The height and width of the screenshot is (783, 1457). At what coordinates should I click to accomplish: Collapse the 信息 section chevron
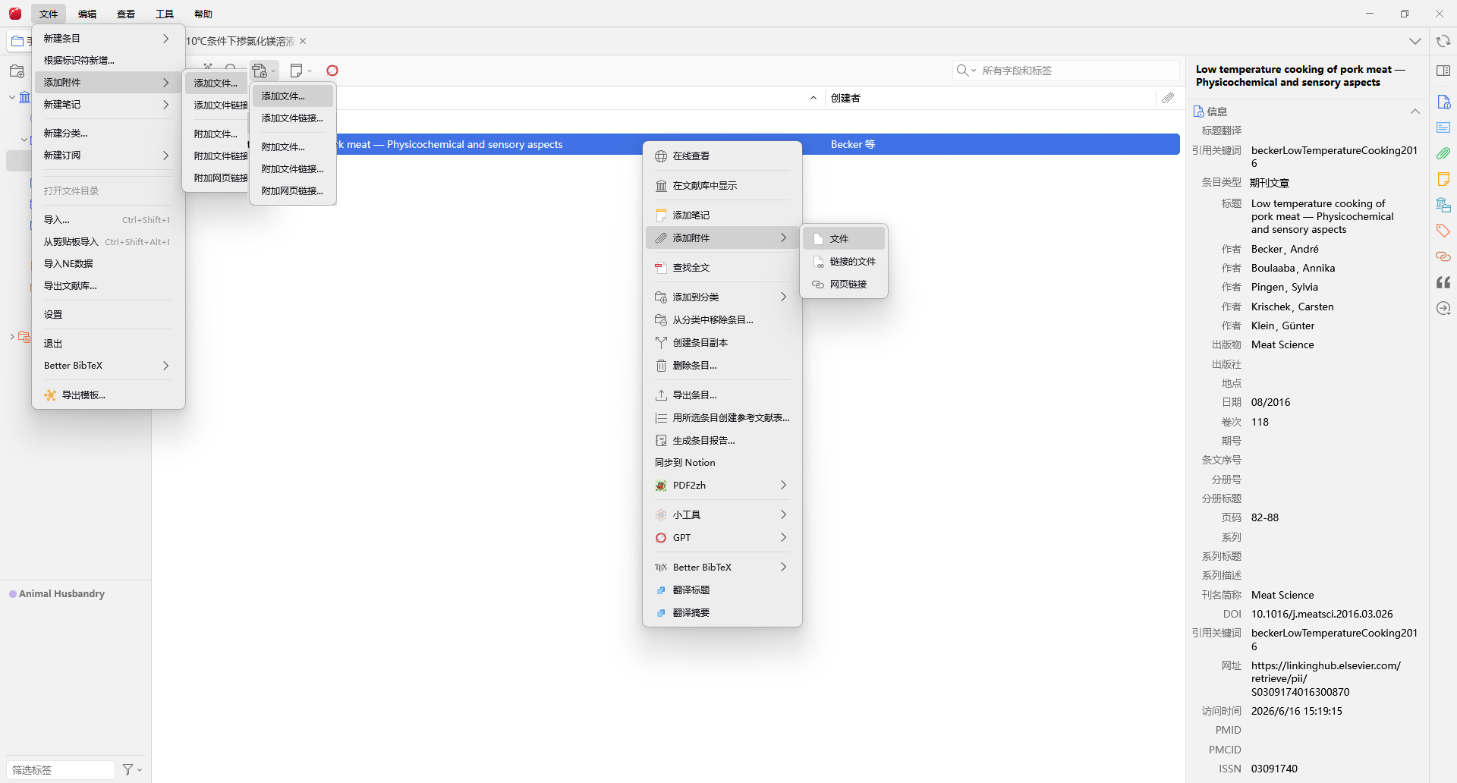coord(1415,112)
